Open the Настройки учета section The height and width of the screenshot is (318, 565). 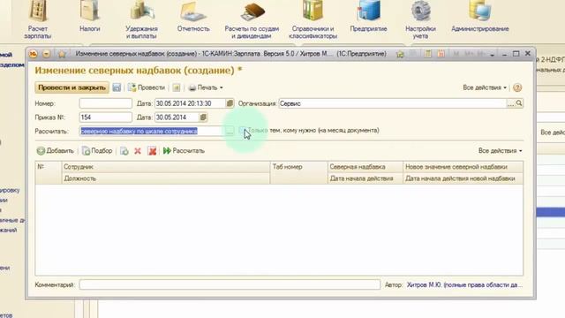pyautogui.click(x=420, y=19)
